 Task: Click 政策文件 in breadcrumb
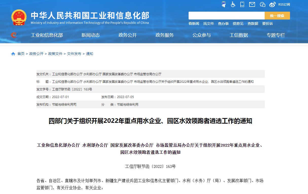tap(55, 54)
